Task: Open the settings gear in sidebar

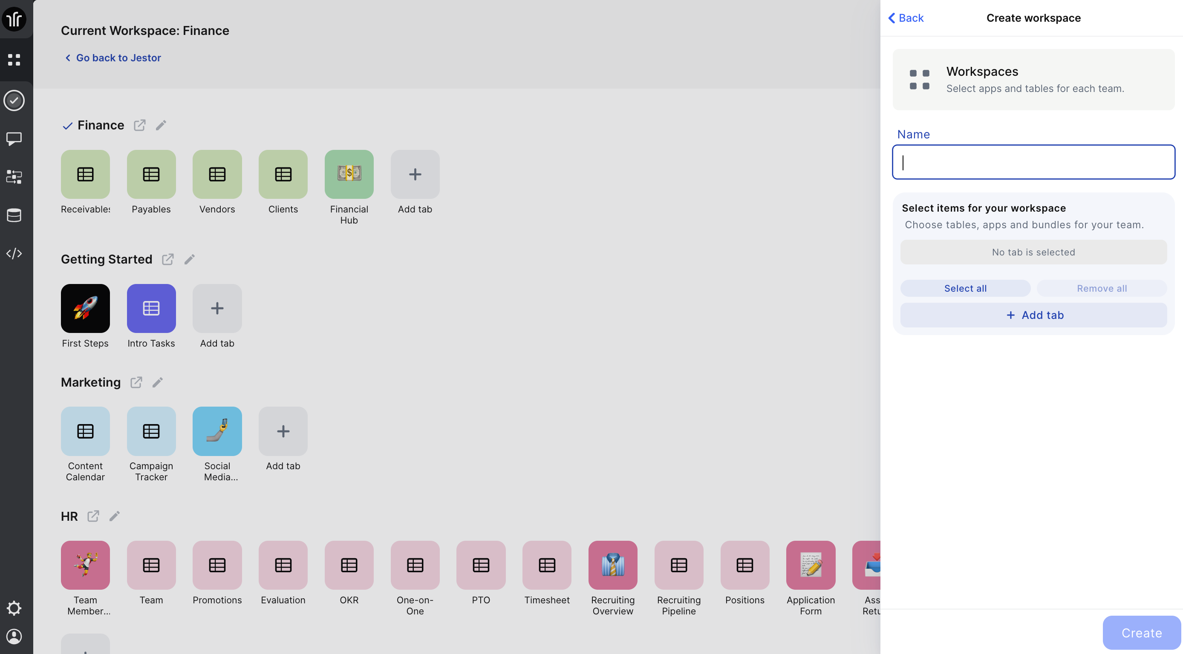Action: 14,608
